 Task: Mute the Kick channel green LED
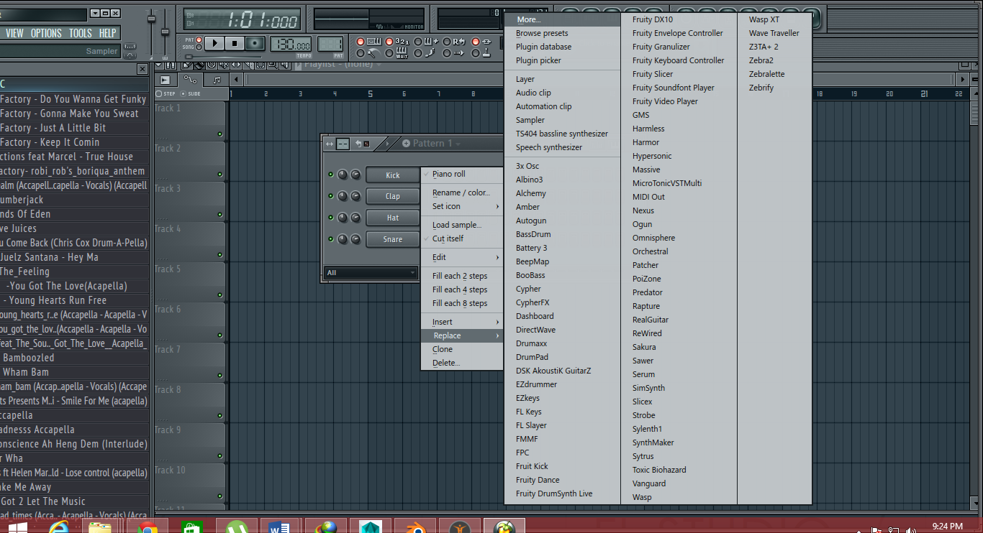click(330, 175)
